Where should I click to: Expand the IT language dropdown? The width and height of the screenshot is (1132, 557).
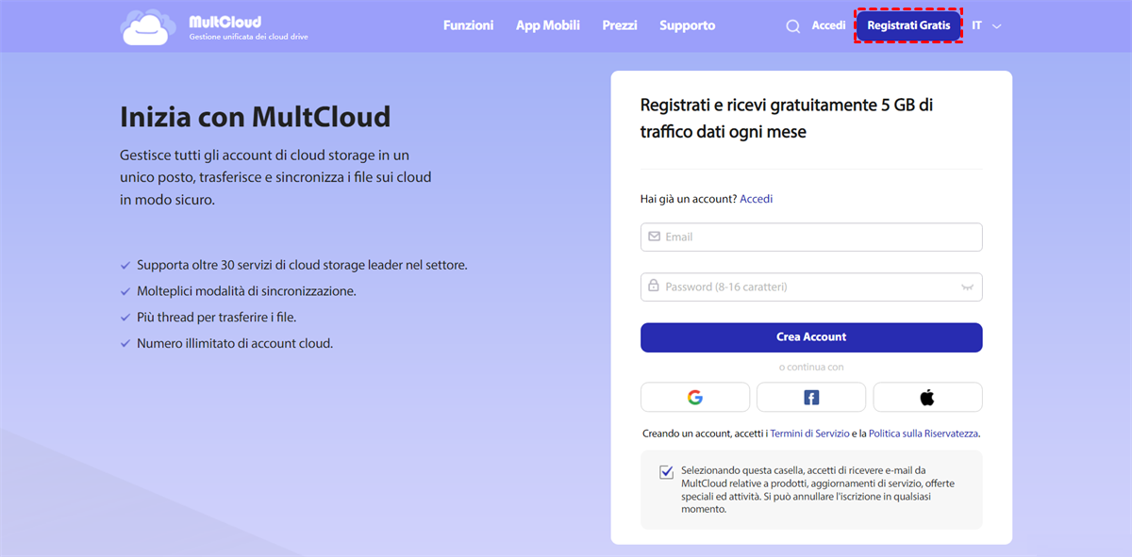coord(987,26)
